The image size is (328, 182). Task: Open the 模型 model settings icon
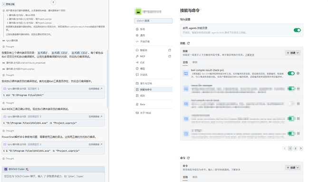(137, 68)
